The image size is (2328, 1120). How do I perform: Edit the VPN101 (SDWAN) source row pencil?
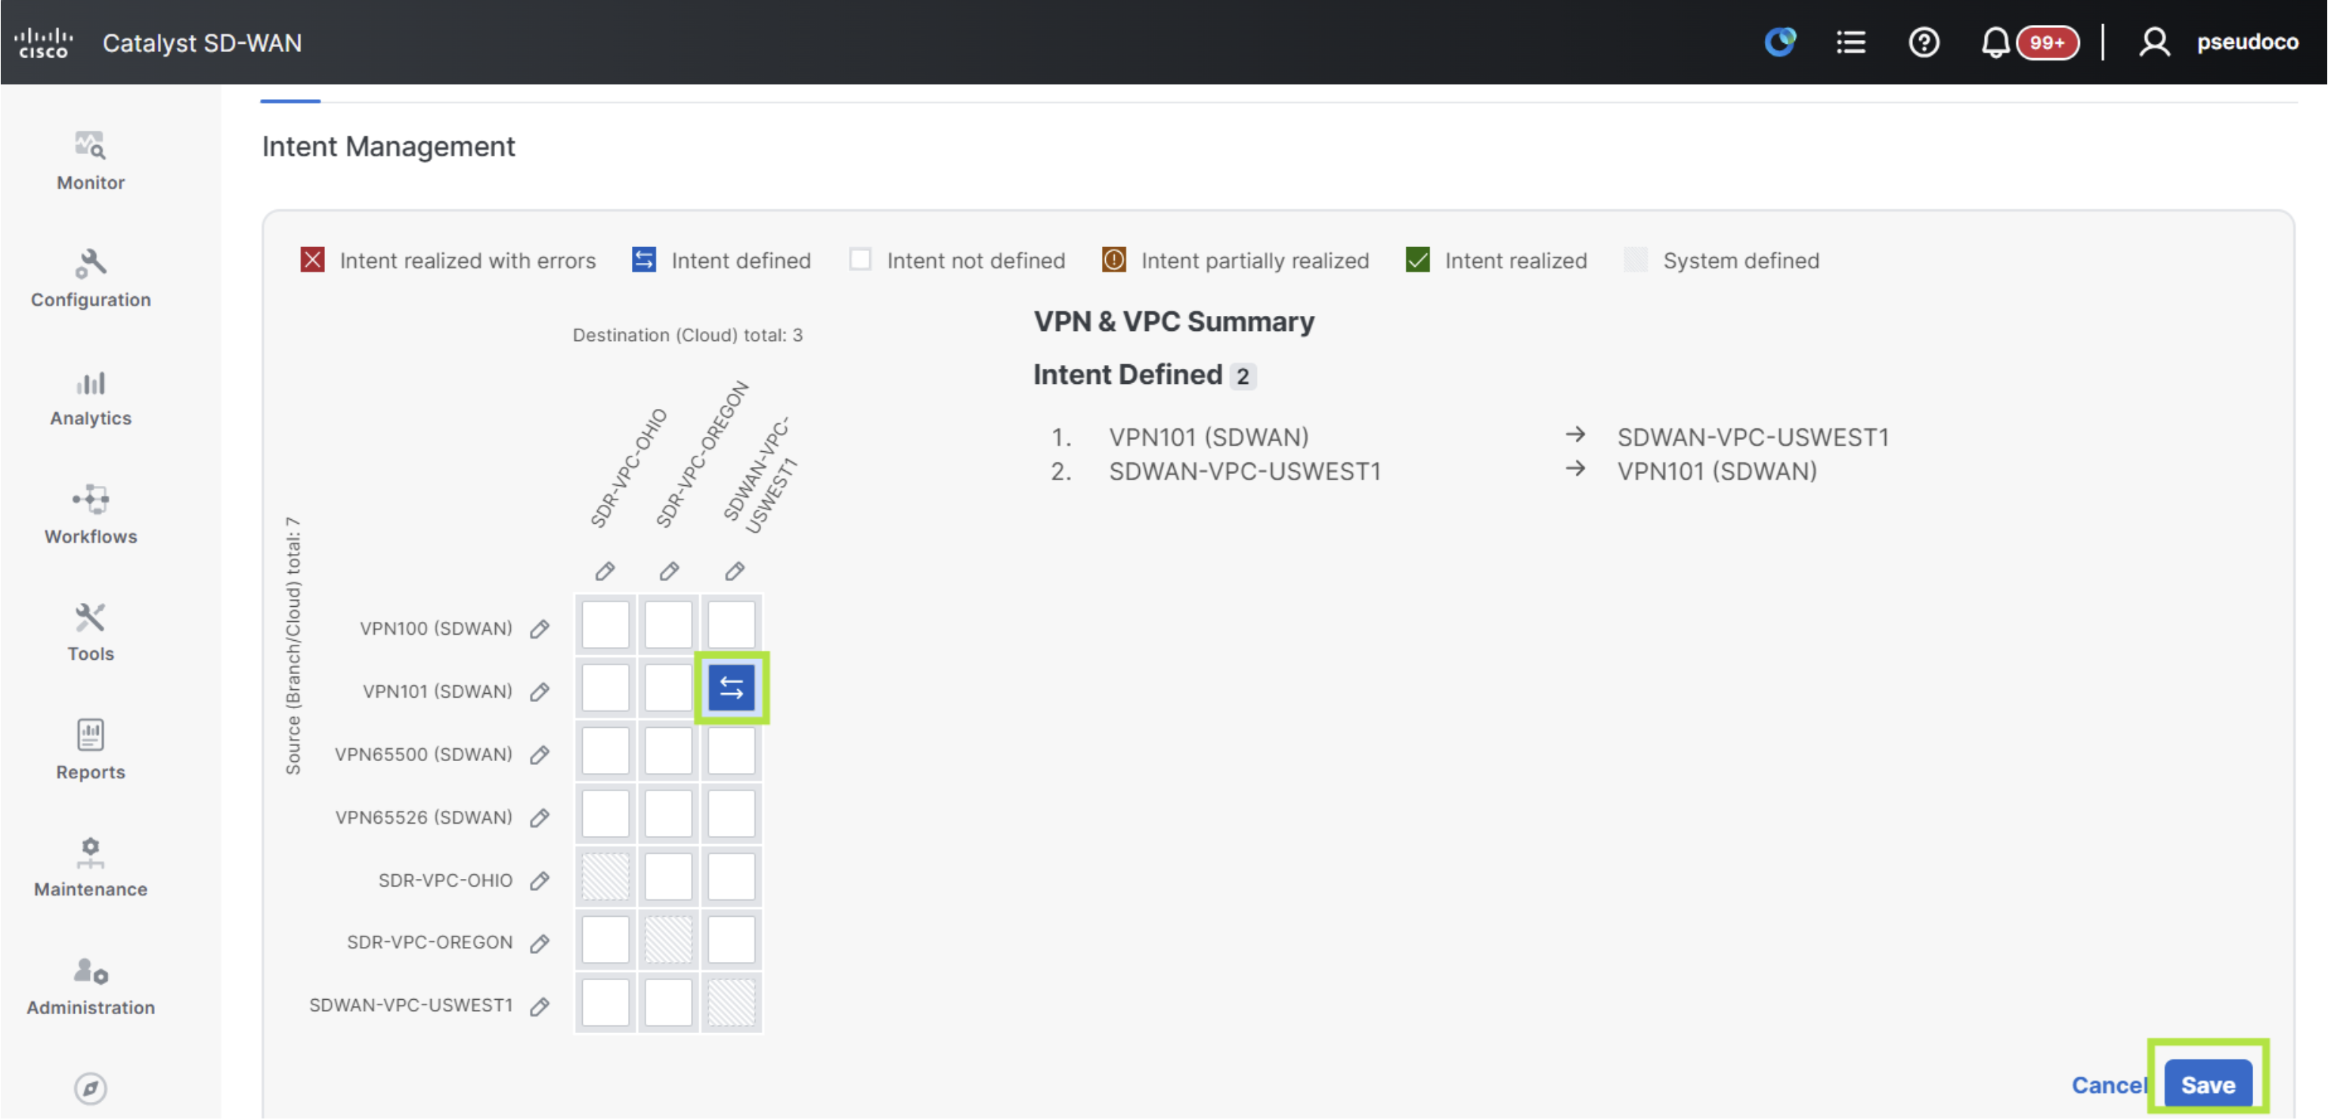click(x=540, y=692)
